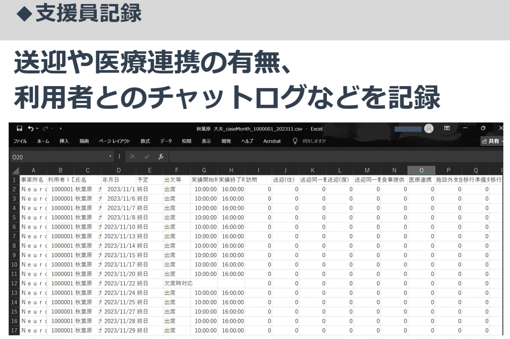Image resolution: width=510 pixels, height=339 pixels.
Task: Click the Insert Function fx icon
Action: (x=161, y=157)
